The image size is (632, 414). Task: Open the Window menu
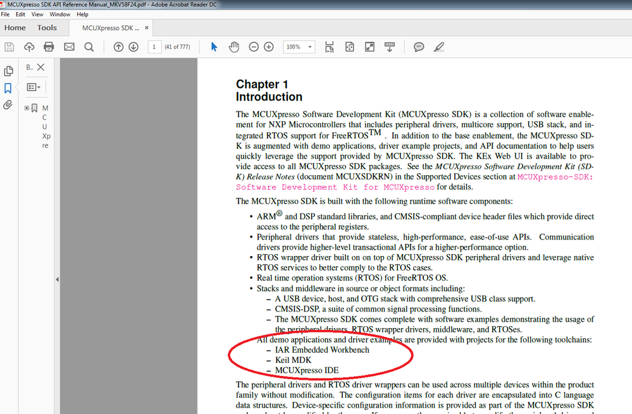click(x=59, y=14)
